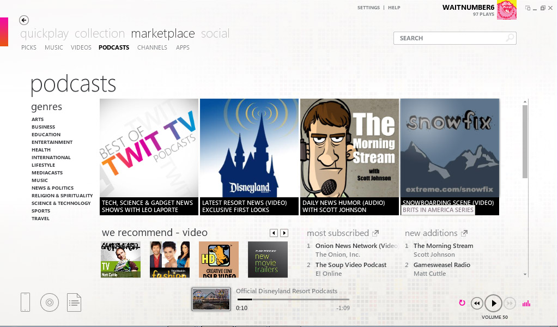Click the vertical scrollbar thumb
Image resolution: width=558 pixels, height=327 pixels.
(525, 142)
